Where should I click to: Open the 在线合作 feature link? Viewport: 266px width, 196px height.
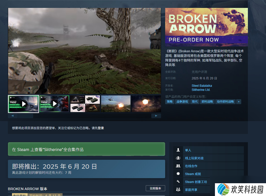click(191, 166)
